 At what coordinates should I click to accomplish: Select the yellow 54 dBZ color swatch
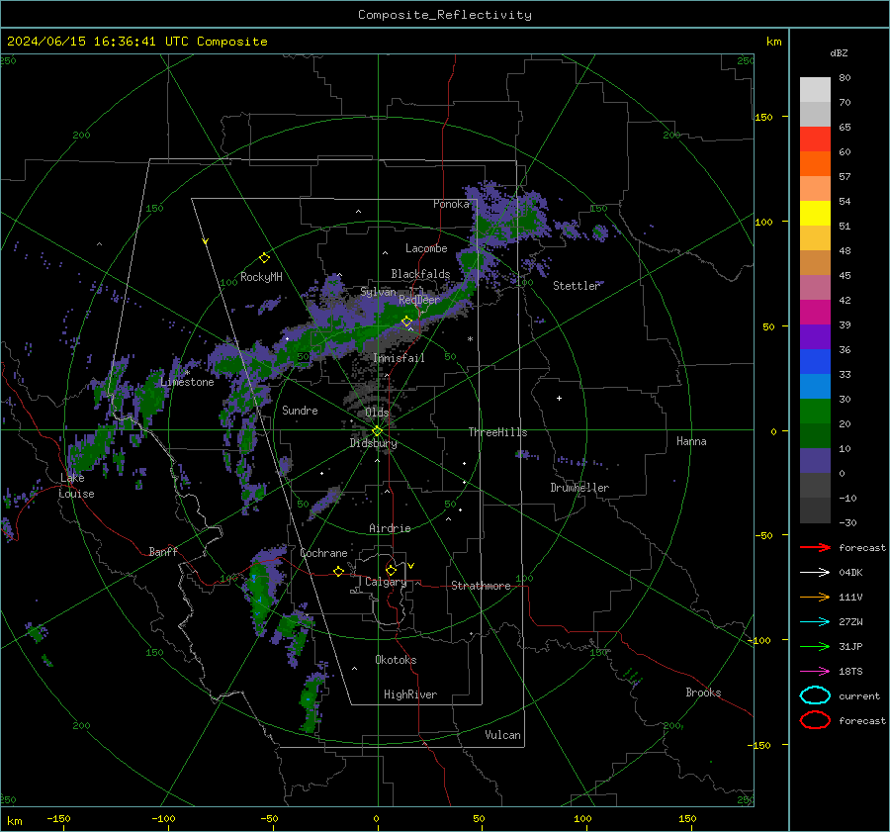[x=815, y=214]
